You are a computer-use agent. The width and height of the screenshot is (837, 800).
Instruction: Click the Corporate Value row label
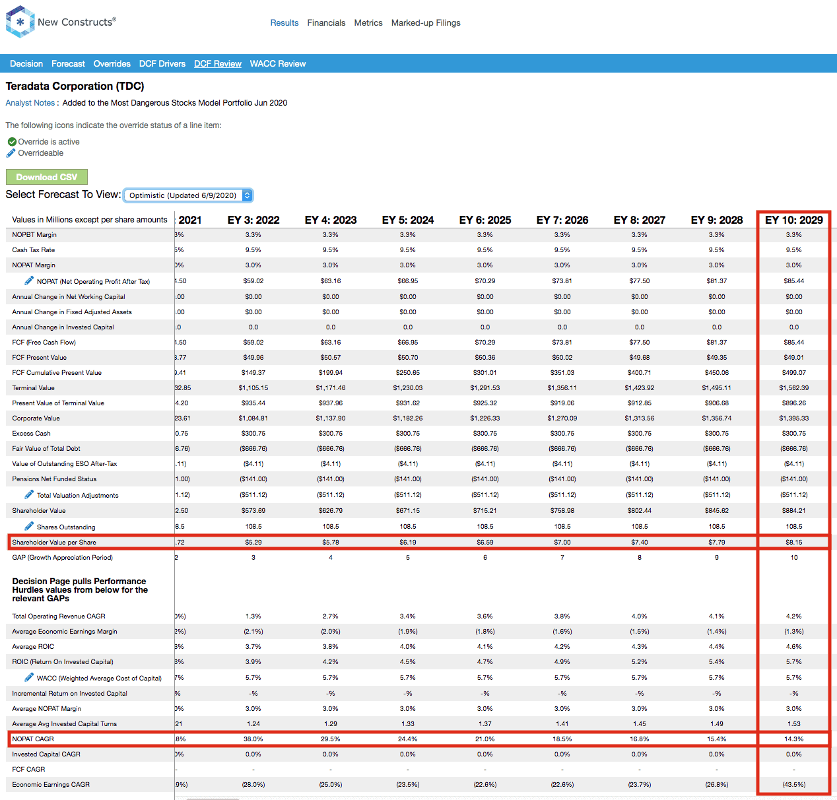click(x=36, y=418)
